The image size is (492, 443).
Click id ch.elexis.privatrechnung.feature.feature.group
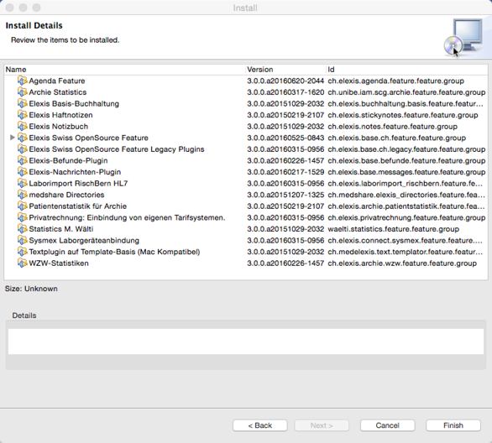[406, 217]
